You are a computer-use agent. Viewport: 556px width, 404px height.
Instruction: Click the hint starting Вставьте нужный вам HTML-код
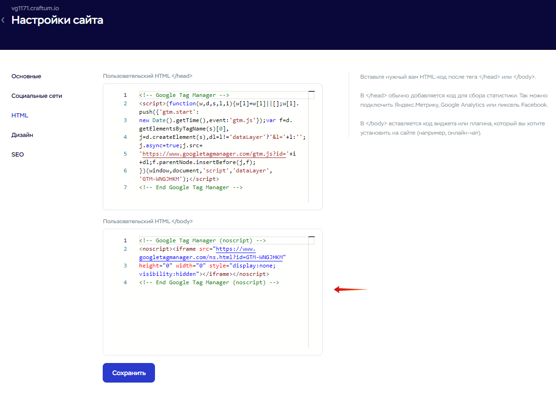(x=448, y=77)
